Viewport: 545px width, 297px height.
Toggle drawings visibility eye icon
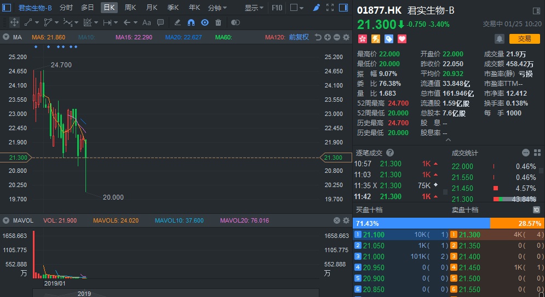[205, 22]
